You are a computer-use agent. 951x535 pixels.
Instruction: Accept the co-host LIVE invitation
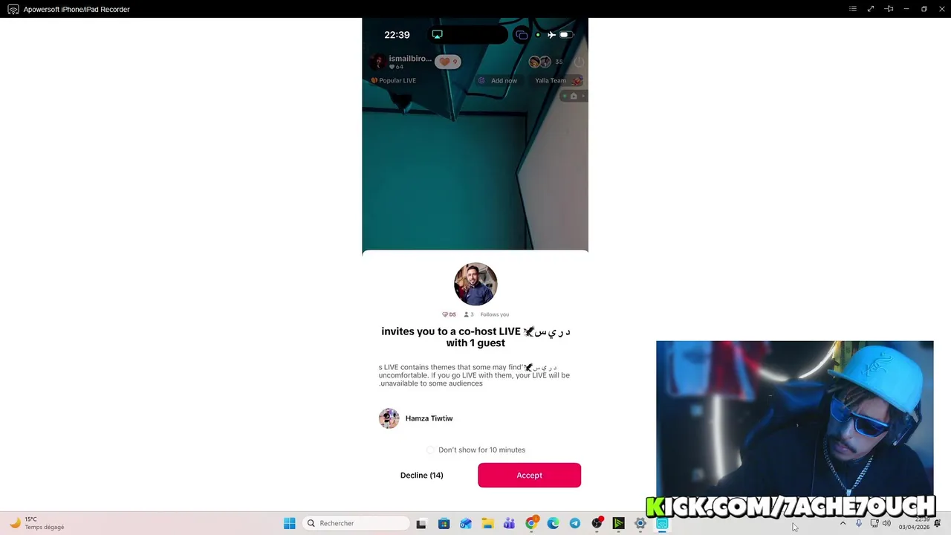(x=529, y=475)
